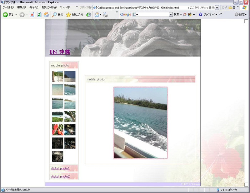
Task: Open the Google search box dropdown arrow
Action: coord(171,15)
